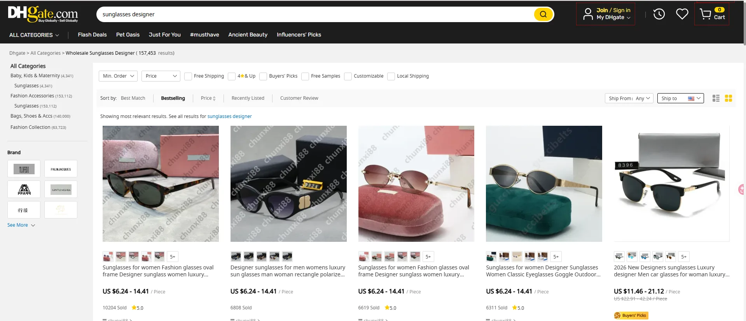Check the Local Shipping filter
The image size is (746, 321).
coord(391,76)
